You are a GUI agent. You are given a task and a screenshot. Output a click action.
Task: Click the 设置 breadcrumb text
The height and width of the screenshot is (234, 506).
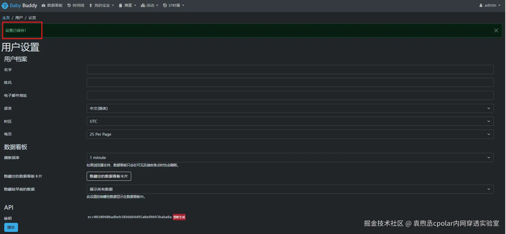[x=32, y=18]
